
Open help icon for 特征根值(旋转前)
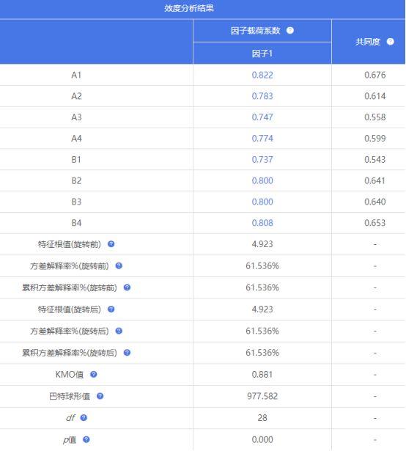pos(111,244)
